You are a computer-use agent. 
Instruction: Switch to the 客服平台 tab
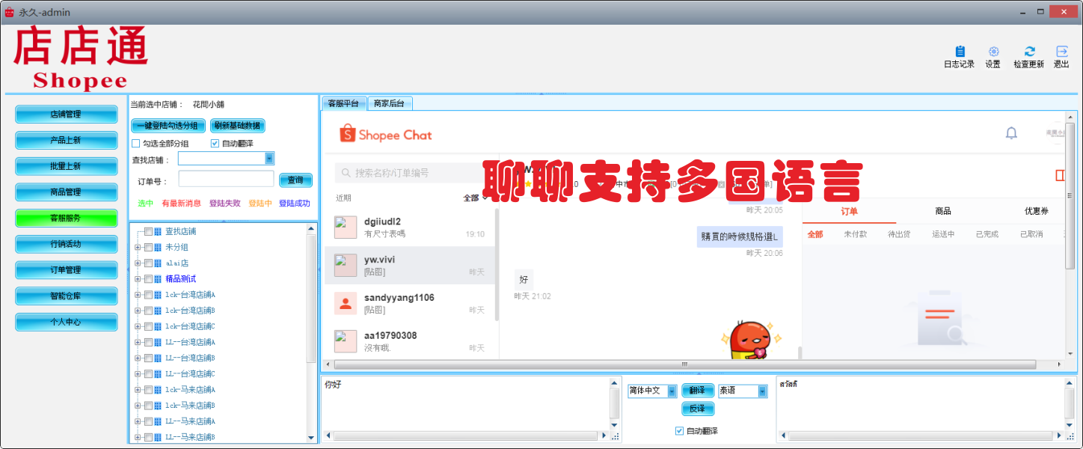pyautogui.click(x=344, y=104)
